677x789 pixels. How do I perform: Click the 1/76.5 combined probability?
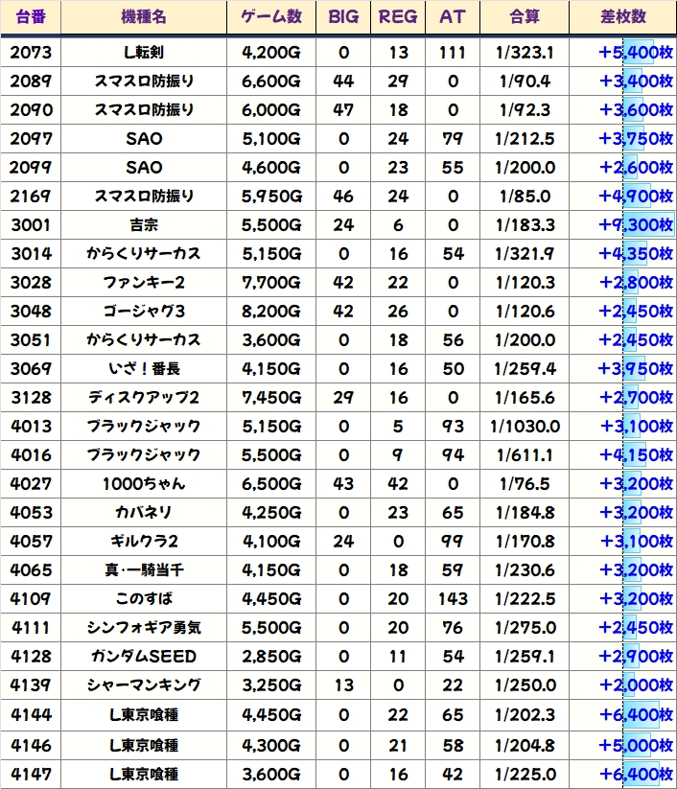(525, 483)
